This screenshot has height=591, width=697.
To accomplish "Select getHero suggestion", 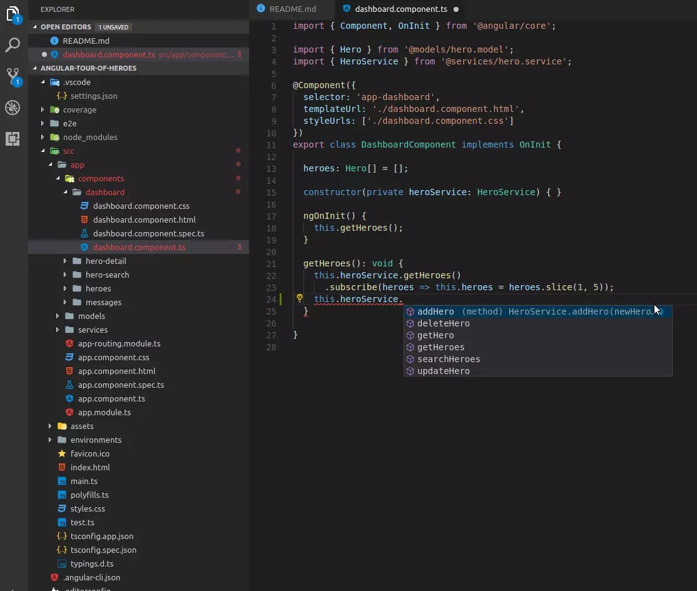I will [537, 335].
